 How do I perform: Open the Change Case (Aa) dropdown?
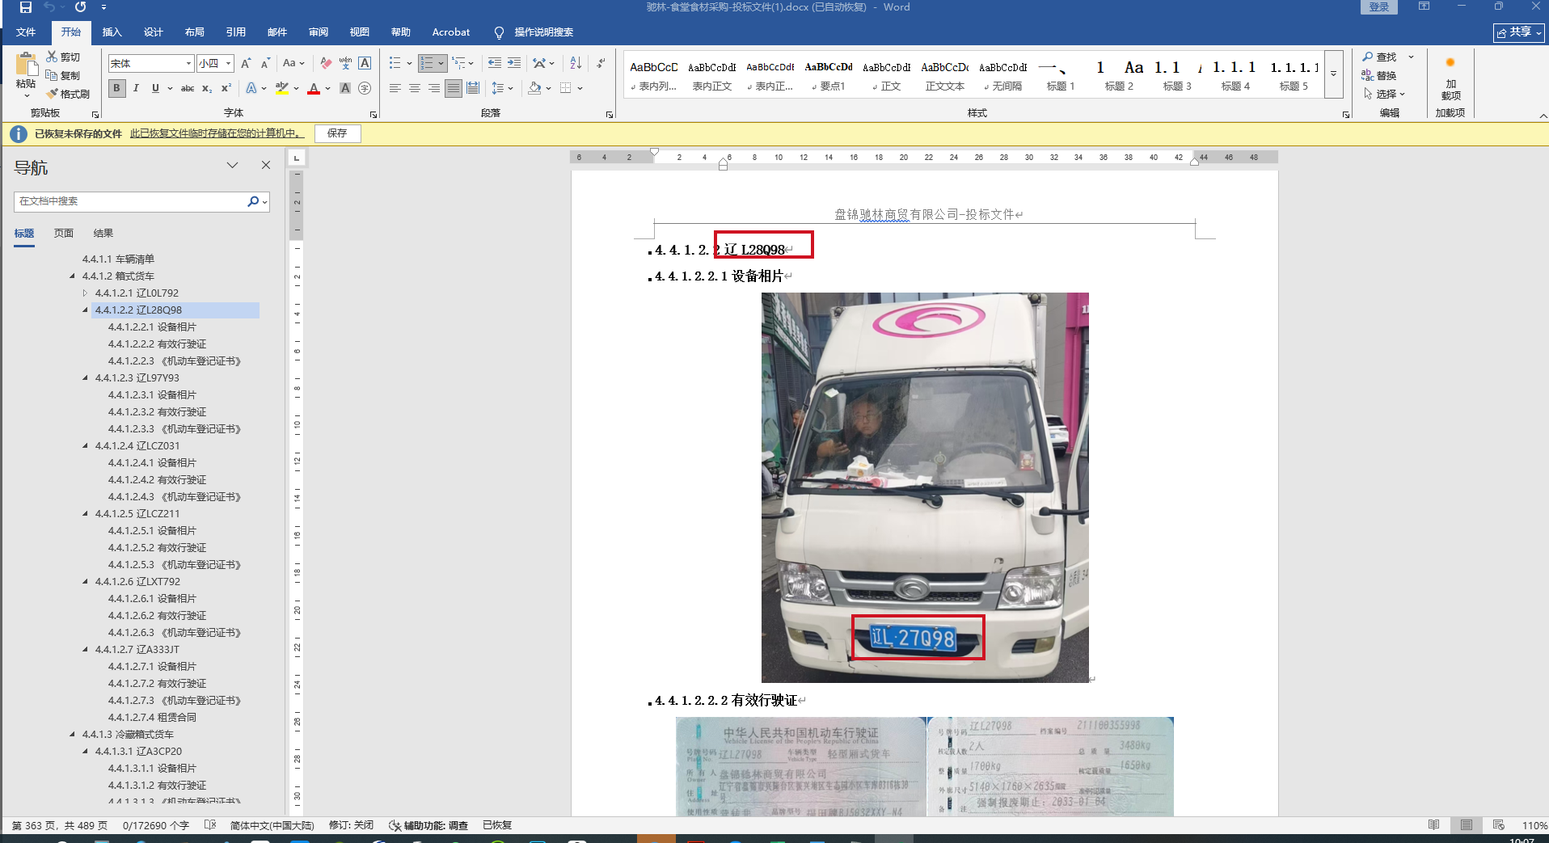click(293, 63)
